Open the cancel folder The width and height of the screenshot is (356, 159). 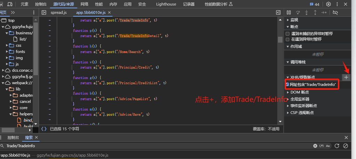click(x=25, y=101)
